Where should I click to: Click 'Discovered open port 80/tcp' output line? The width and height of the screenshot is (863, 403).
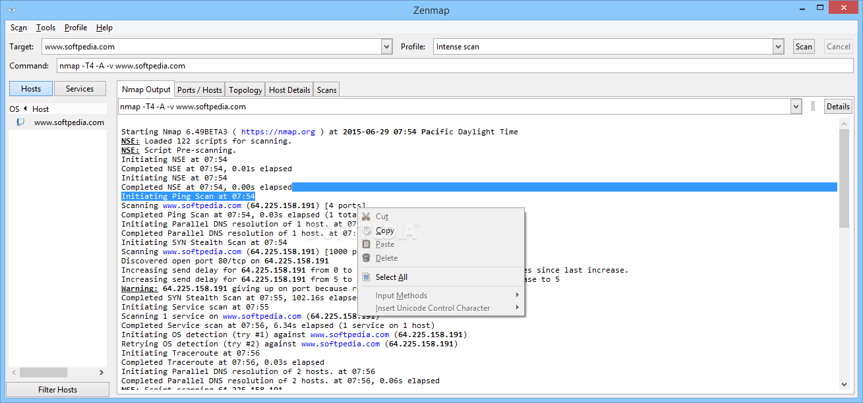225,261
